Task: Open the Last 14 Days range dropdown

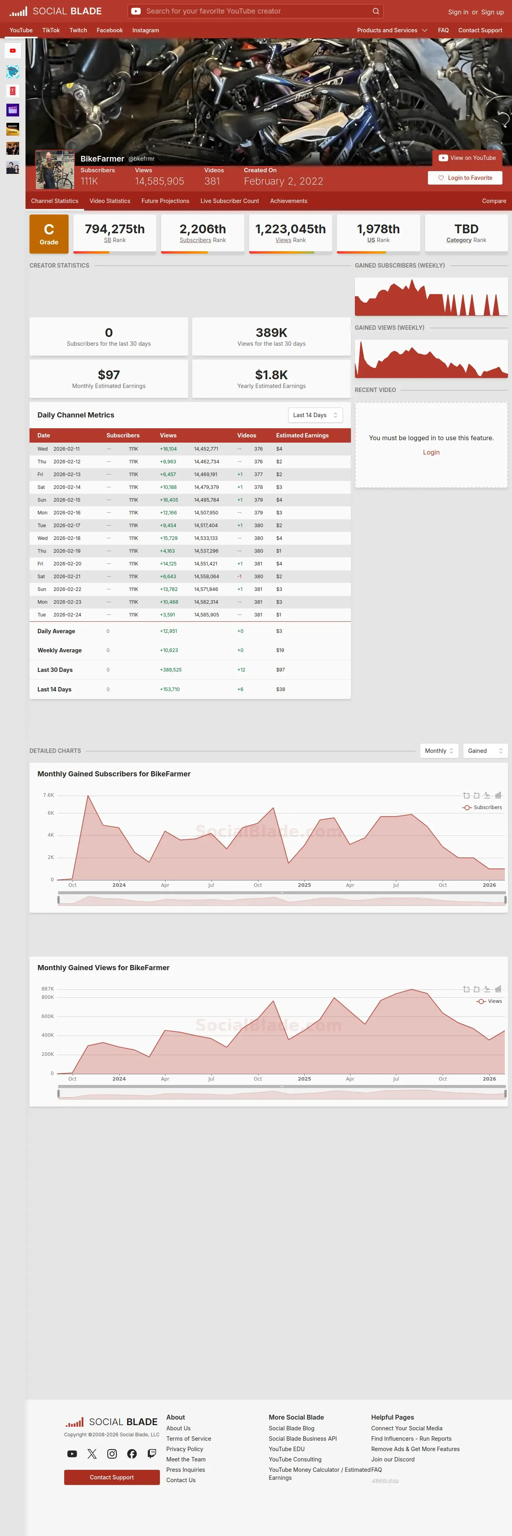Action: [x=315, y=415]
